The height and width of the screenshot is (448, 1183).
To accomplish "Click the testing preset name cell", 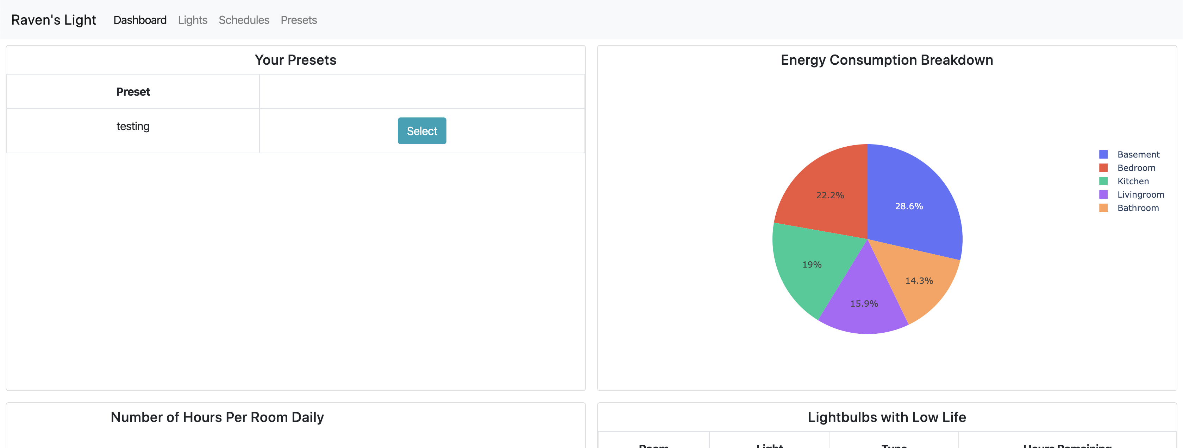I will click(133, 126).
